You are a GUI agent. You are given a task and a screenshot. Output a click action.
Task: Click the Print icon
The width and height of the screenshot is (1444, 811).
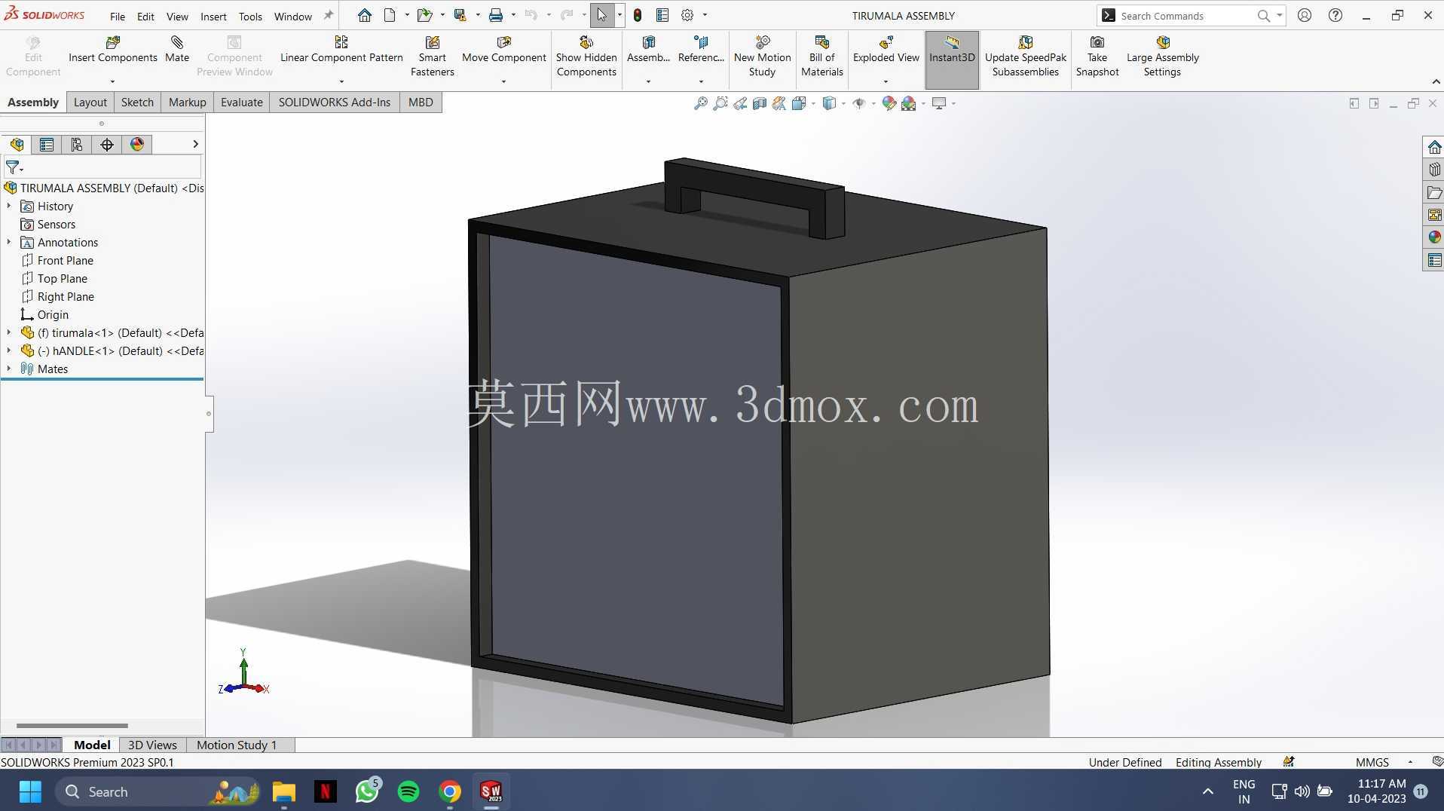click(x=496, y=15)
